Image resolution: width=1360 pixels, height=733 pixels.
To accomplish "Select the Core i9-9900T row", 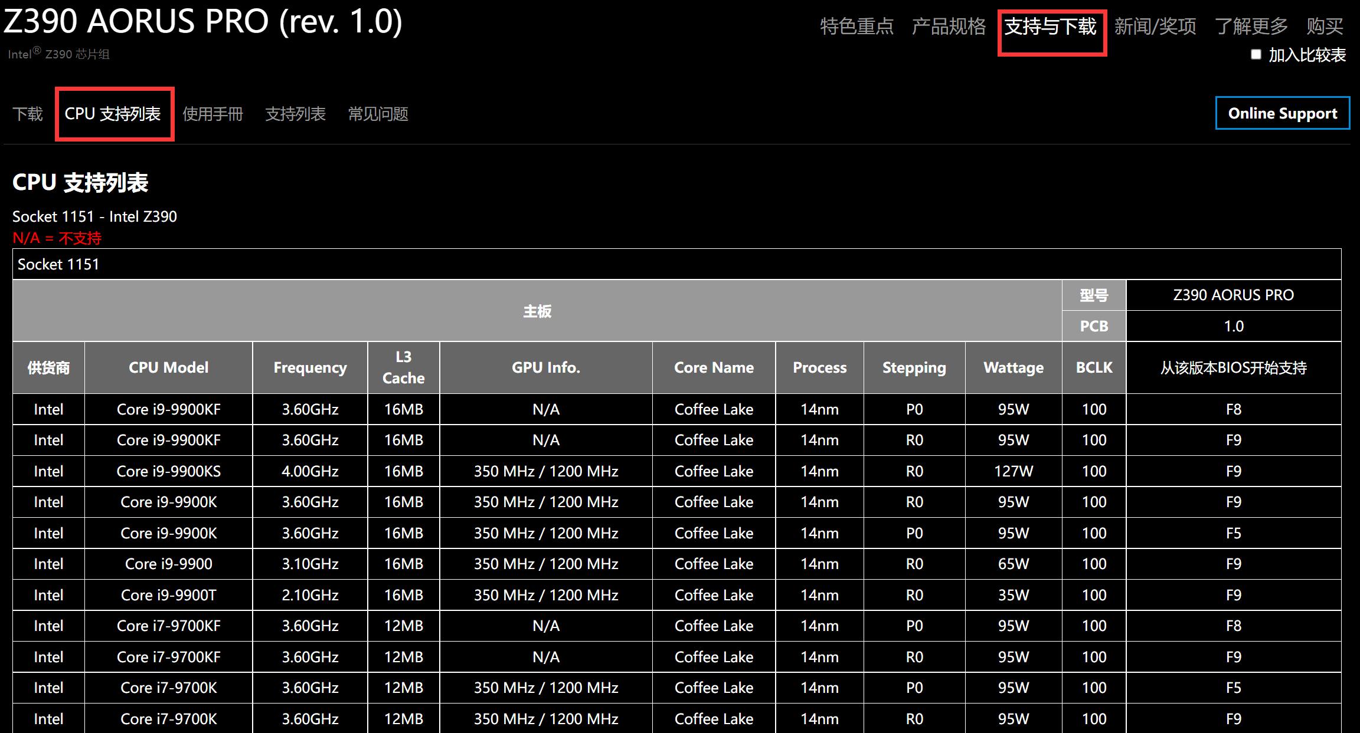I will pyautogui.click(x=169, y=594).
